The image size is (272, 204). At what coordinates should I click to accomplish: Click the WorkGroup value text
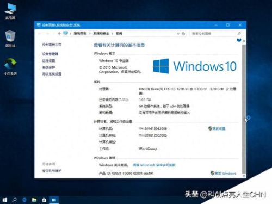tap(148, 149)
